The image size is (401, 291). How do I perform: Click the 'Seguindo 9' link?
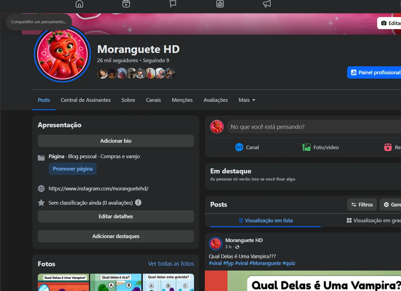[156, 60]
